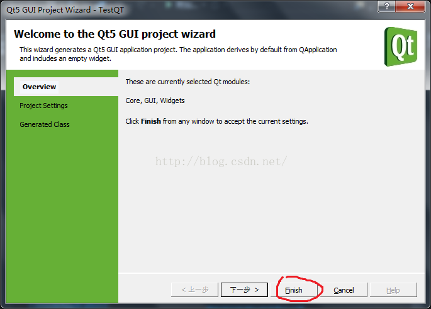Screen dimensions: 431x309
Task: Click the Welcome to Qt5 GUI wizard heading
Action: coord(115,34)
